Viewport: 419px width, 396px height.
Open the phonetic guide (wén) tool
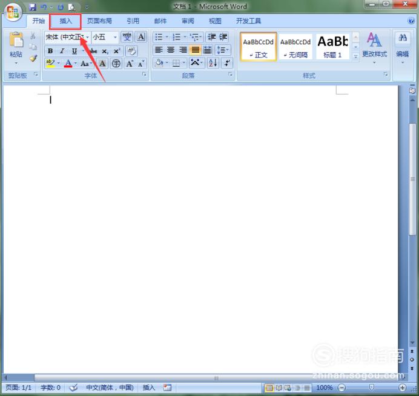point(127,36)
